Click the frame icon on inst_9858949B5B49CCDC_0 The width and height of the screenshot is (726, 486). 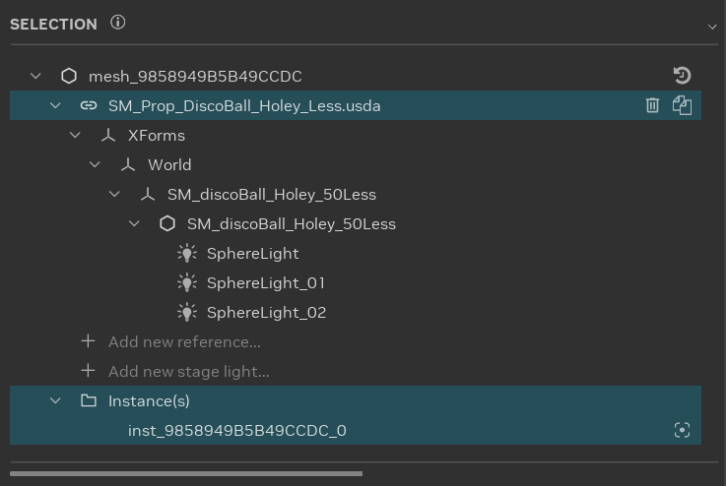[682, 430]
